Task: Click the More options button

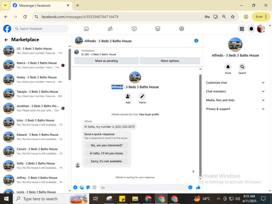Action: click(x=170, y=61)
